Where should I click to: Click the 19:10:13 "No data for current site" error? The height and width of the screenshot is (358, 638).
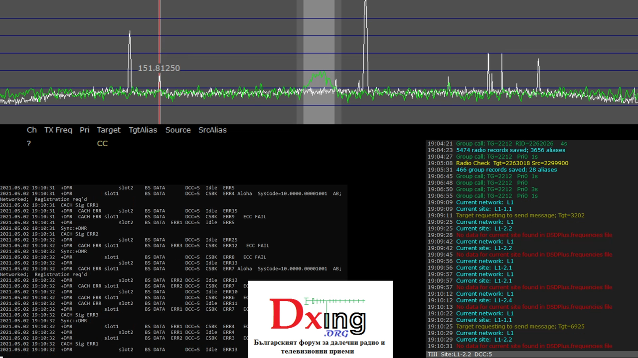click(x=520, y=307)
